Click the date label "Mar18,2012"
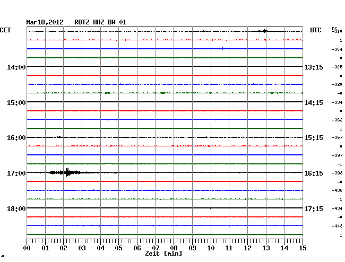 coord(45,22)
